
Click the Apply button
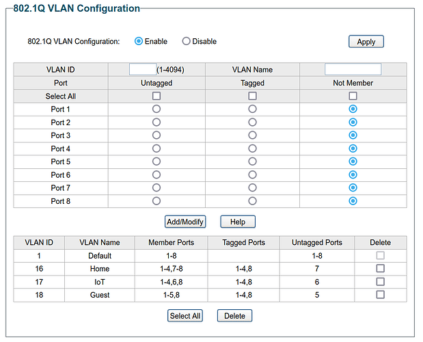(366, 42)
